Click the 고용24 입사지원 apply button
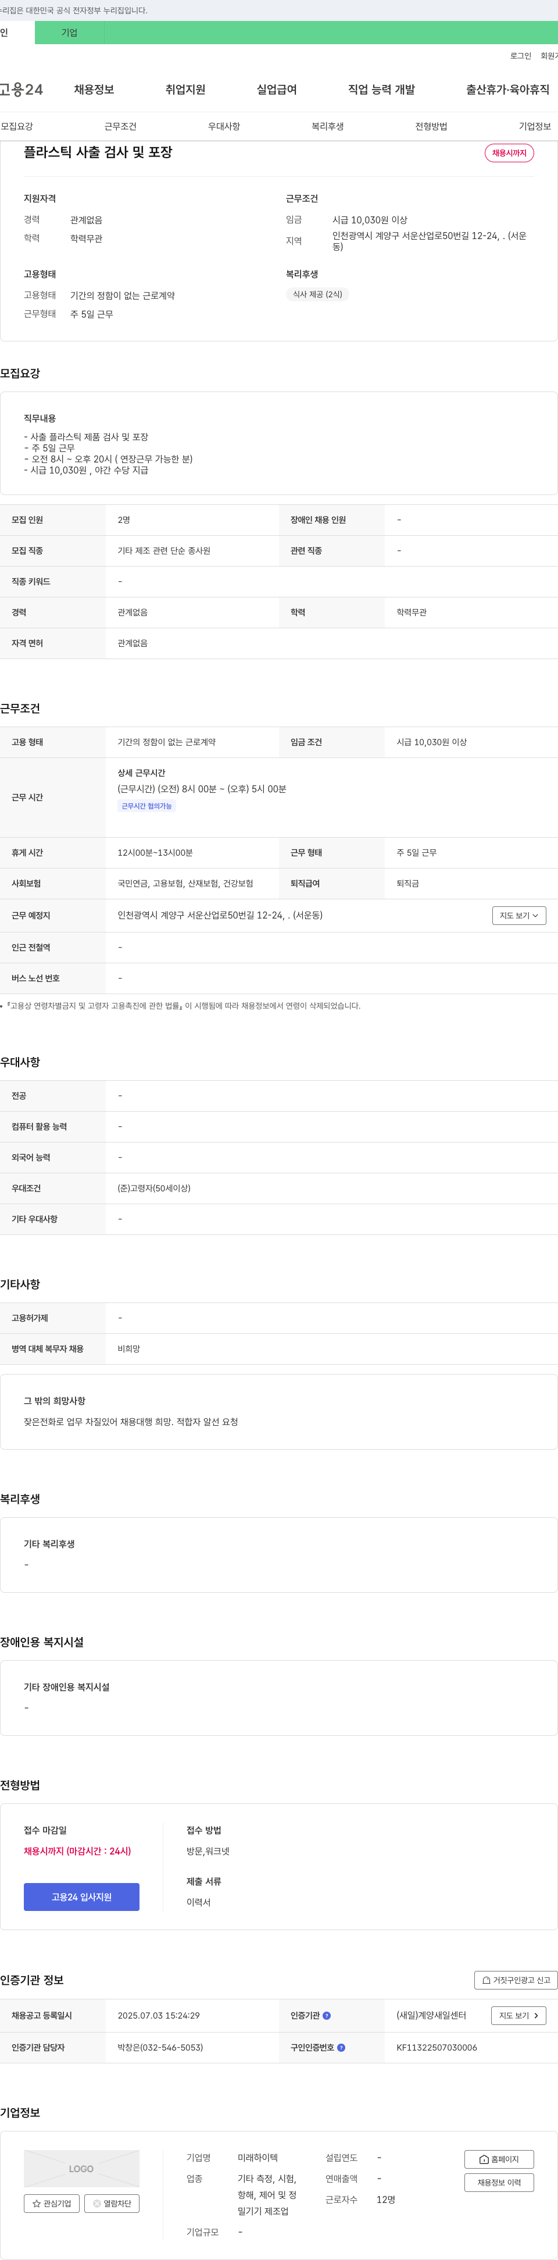The height and width of the screenshot is (2260, 558). tap(81, 1896)
